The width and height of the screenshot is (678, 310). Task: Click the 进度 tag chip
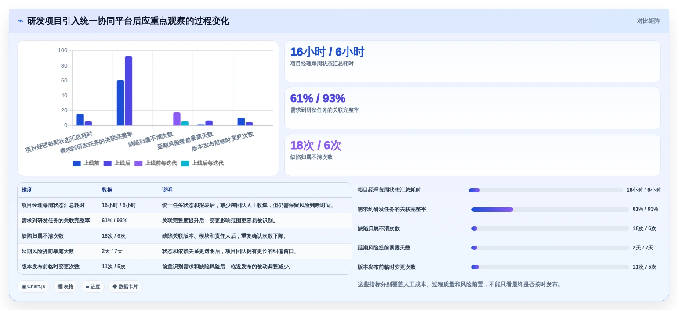click(93, 286)
